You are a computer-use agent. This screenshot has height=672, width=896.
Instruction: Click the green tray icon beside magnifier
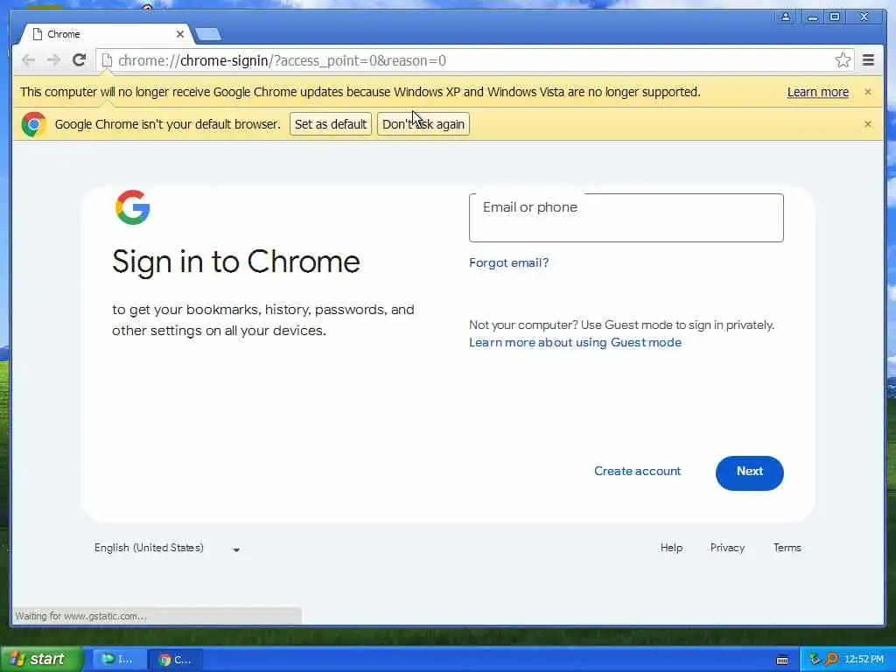tap(815, 659)
